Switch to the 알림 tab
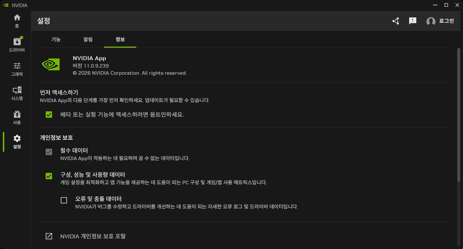 pyautogui.click(x=88, y=39)
